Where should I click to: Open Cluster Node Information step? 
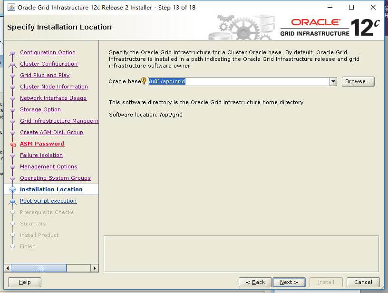[54, 87]
